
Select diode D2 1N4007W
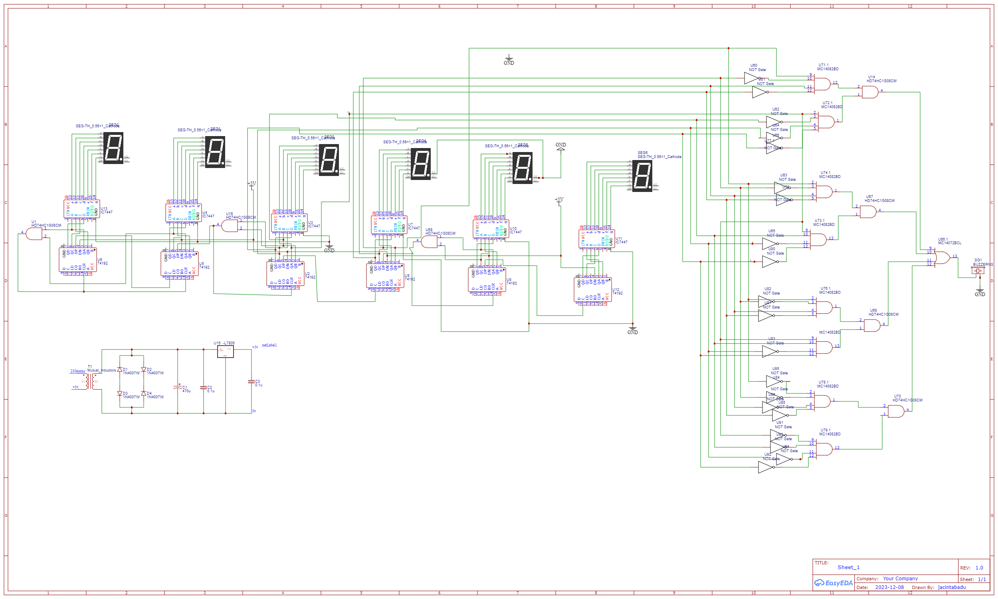(144, 370)
